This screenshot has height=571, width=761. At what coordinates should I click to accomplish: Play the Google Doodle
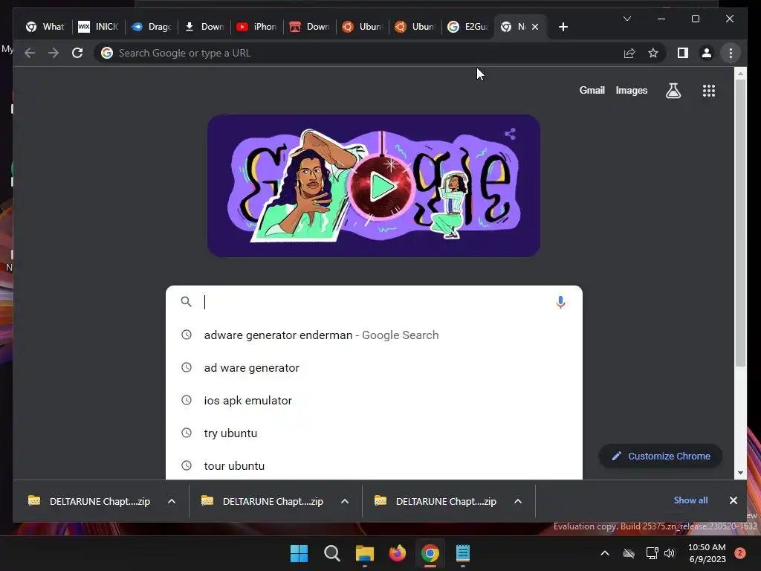(381, 187)
